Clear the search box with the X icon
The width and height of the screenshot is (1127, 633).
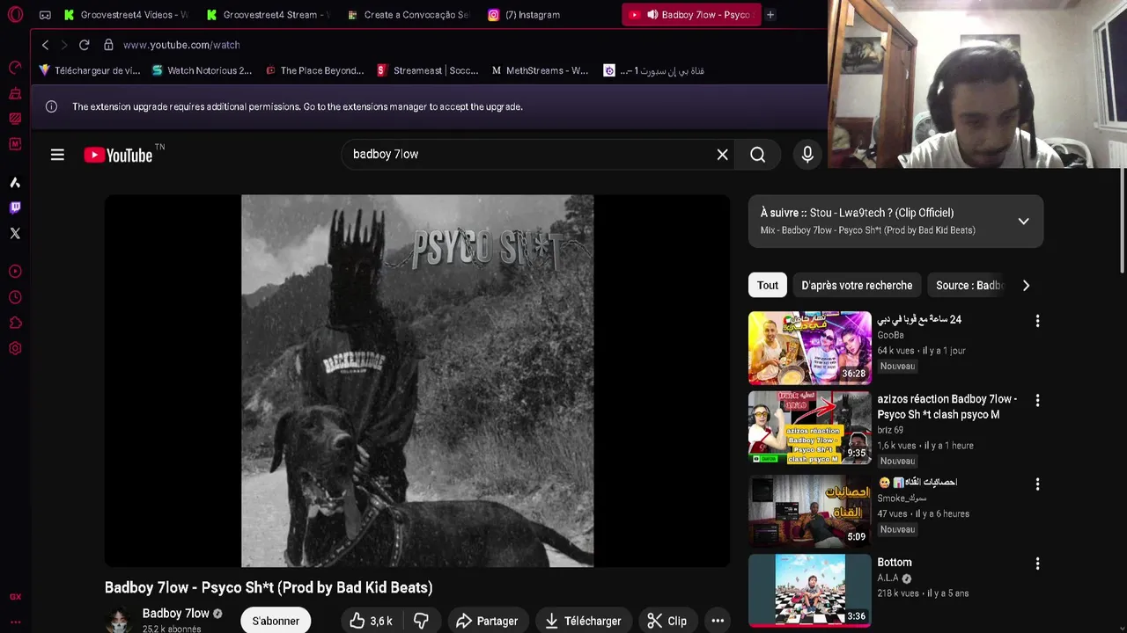click(722, 155)
